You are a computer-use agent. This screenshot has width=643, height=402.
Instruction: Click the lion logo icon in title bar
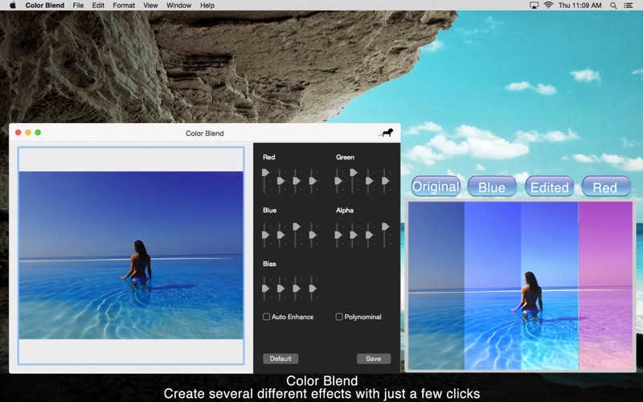coord(386,133)
